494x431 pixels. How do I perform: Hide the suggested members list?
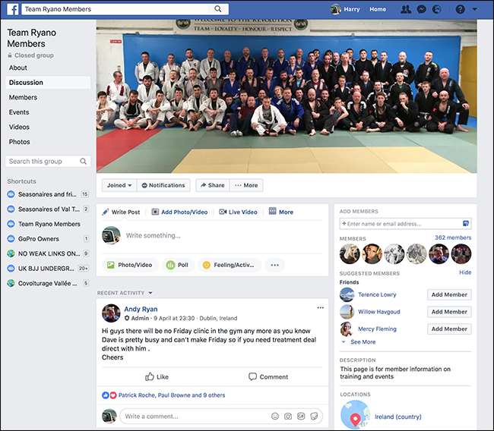[x=464, y=272]
